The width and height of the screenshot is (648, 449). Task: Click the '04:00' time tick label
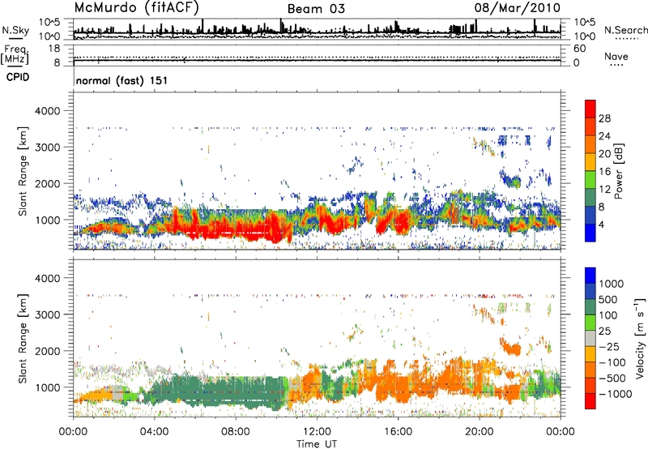point(154,432)
